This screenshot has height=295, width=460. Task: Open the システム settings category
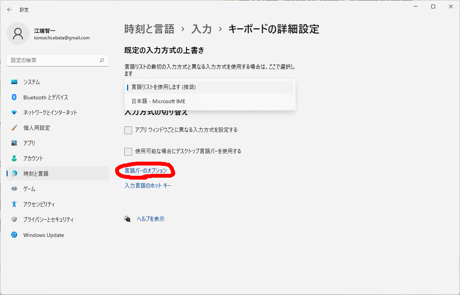31,82
